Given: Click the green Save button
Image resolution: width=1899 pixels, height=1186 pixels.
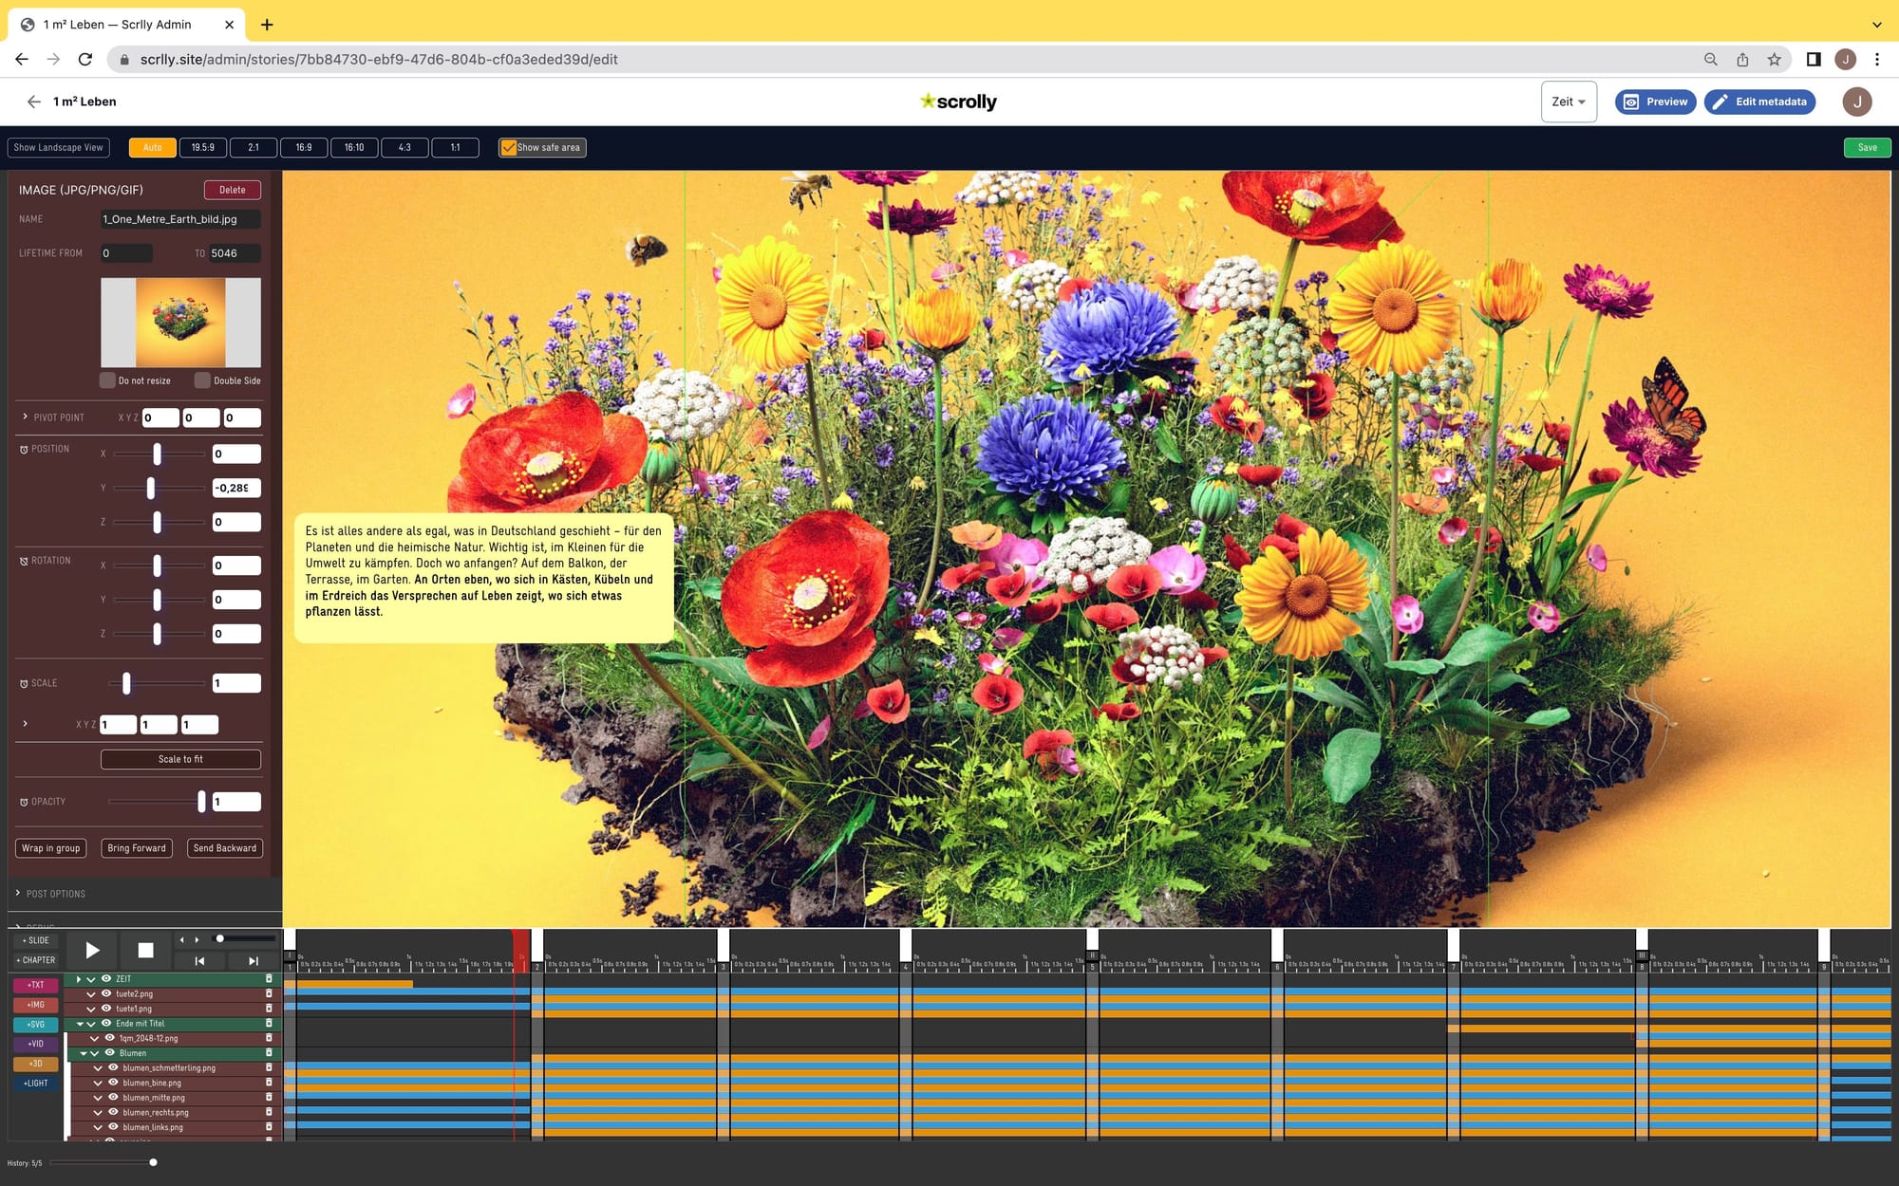Looking at the screenshot, I should (x=1867, y=148).
